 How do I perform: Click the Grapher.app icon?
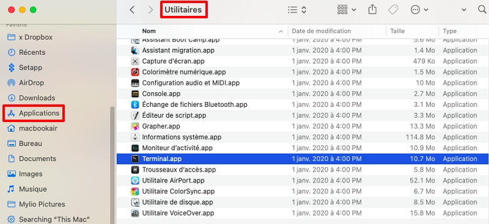135,126
